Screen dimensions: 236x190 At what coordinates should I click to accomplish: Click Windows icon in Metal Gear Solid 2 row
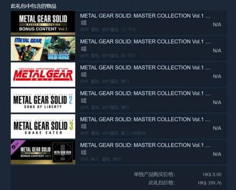[x=83, y=101]
